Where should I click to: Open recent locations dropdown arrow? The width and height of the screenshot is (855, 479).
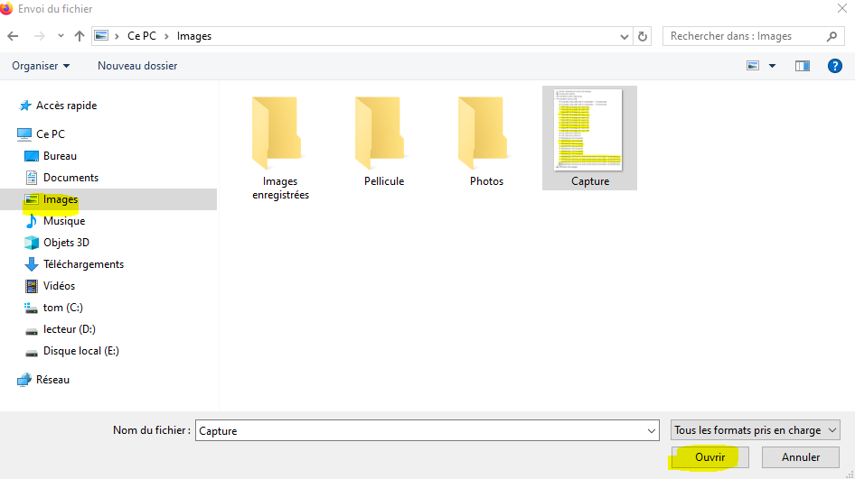(61, 36)
